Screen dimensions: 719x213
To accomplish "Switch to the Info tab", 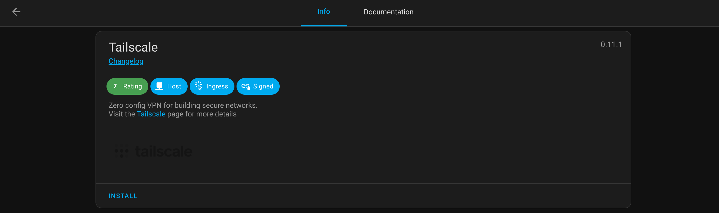I will point(323,12).
